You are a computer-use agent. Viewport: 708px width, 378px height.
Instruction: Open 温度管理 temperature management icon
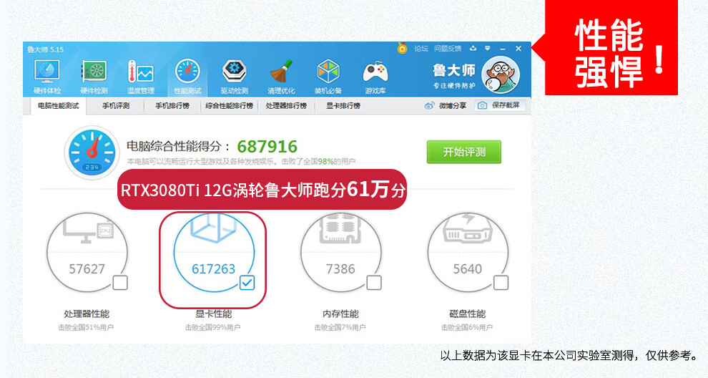click(x=140, y=76)
